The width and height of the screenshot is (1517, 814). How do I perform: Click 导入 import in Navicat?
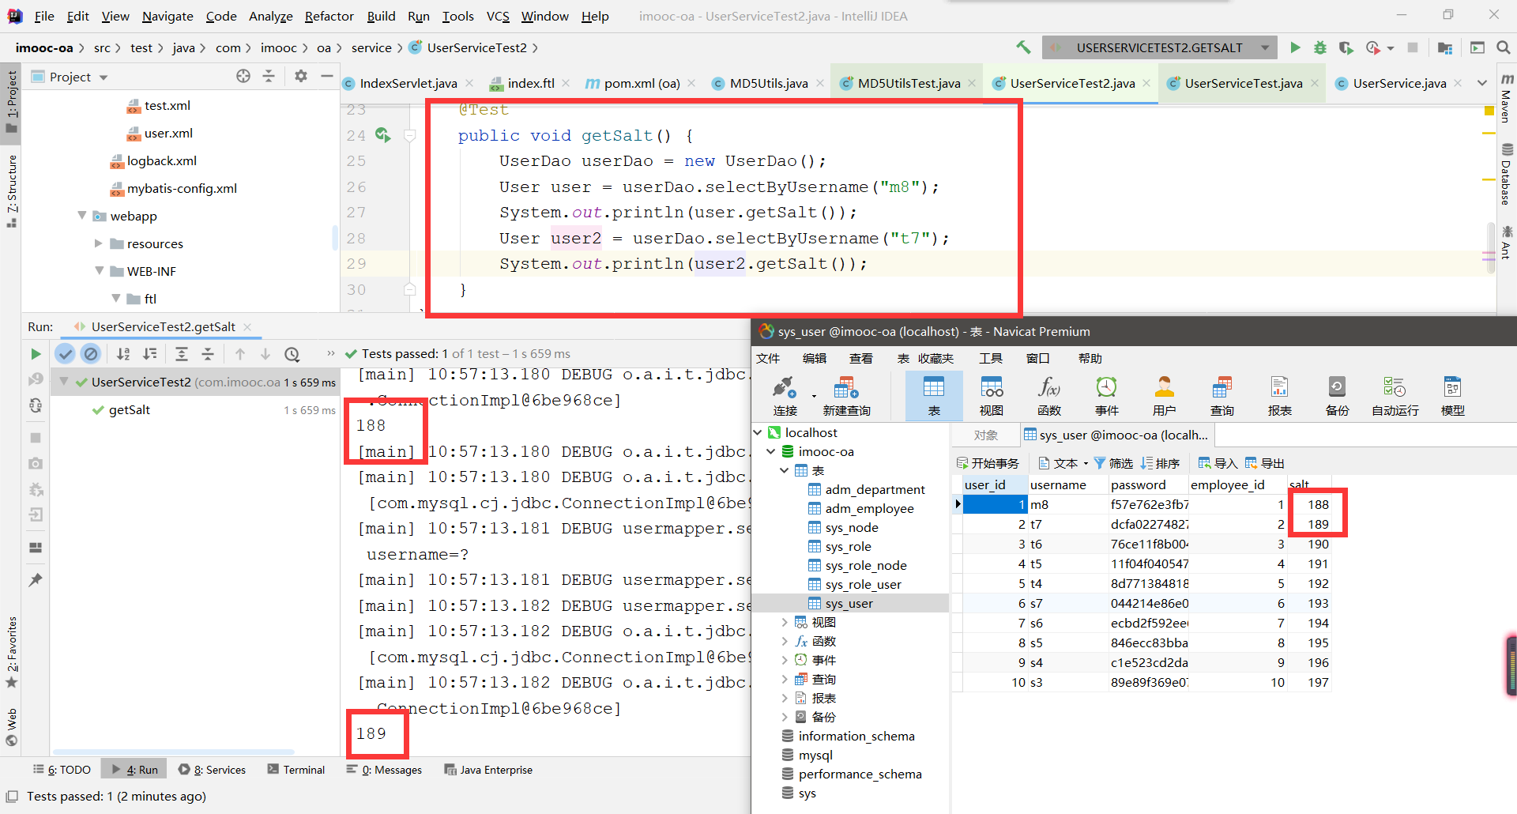point(1218,463)
